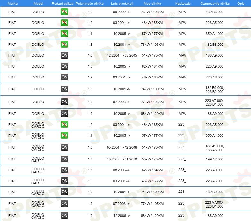
Task: Click petrol icon in DOBLO 1.6 10.2001 row
Action: (64, 45)
